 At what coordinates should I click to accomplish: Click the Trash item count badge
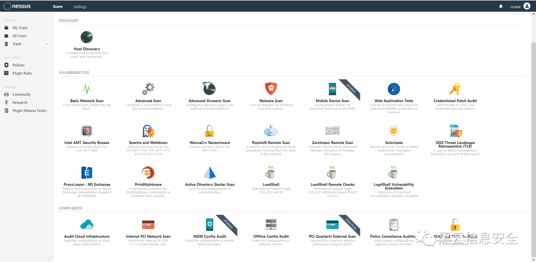[47, 44]
